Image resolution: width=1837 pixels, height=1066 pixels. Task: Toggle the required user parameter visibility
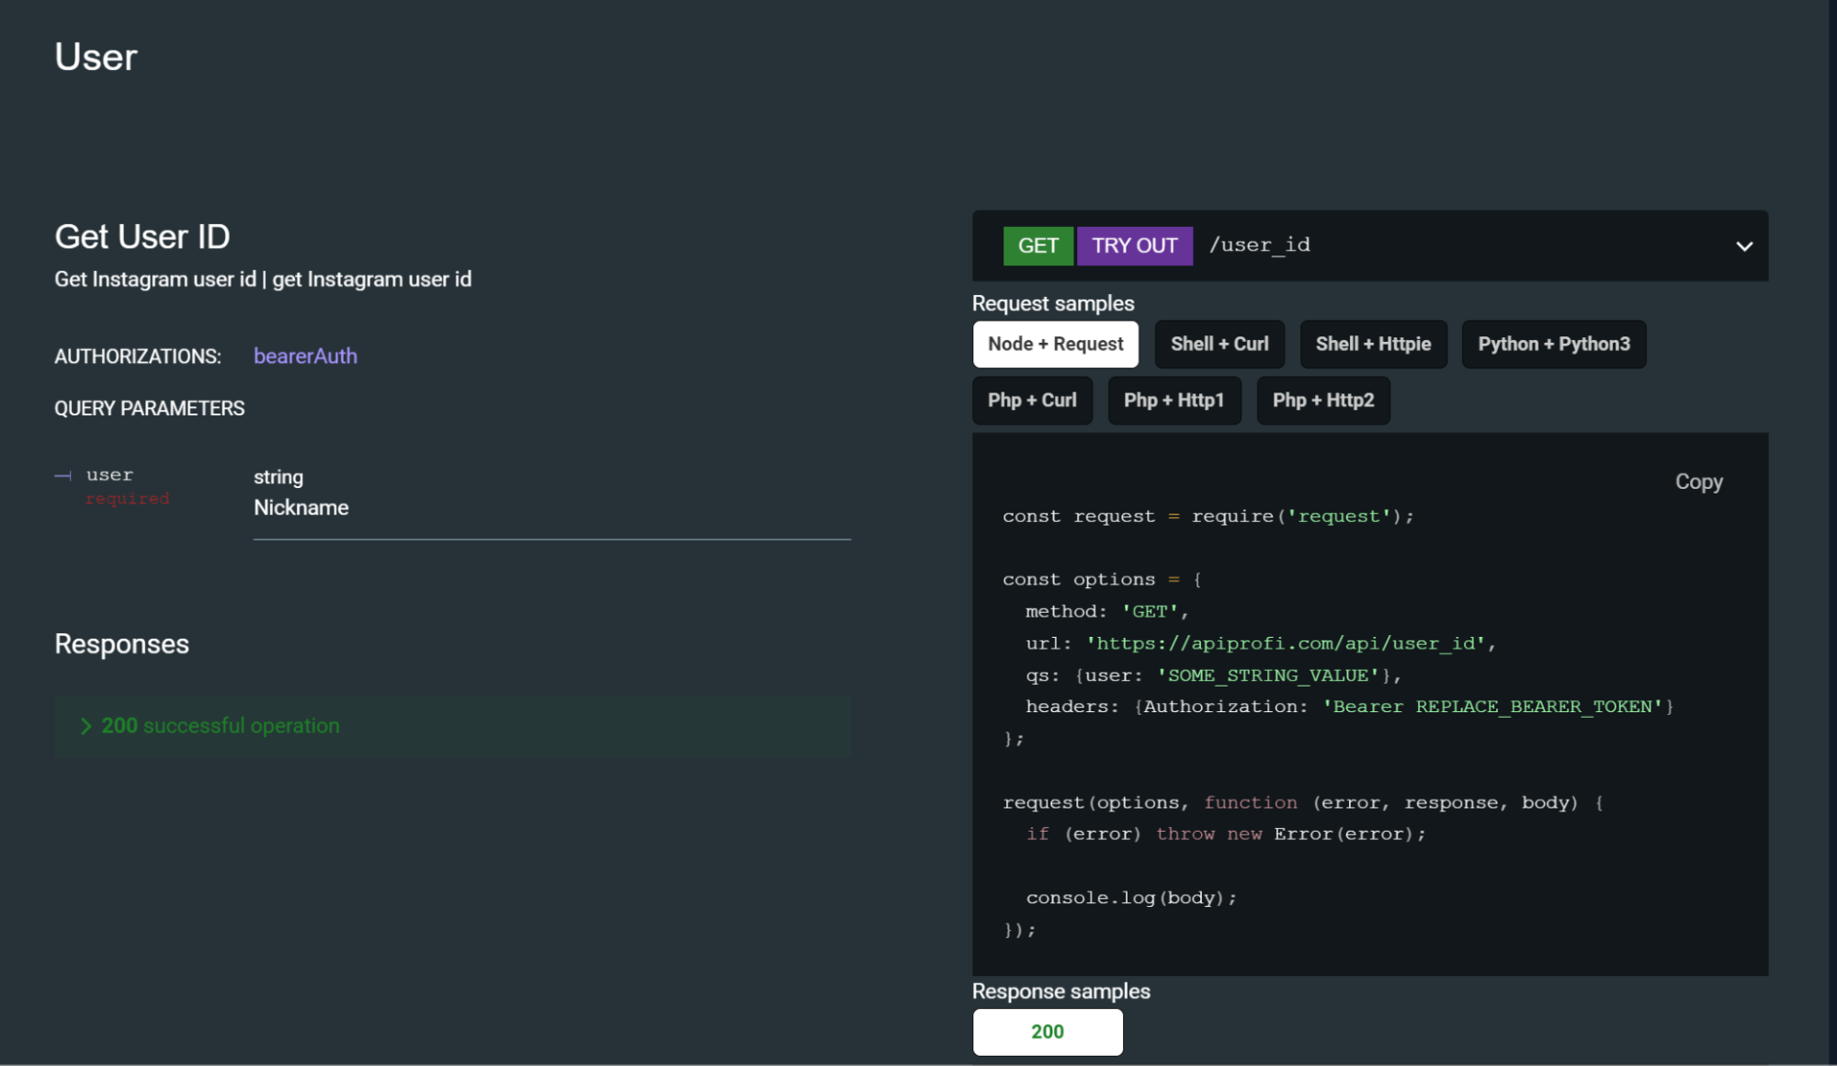coord(66,474)
